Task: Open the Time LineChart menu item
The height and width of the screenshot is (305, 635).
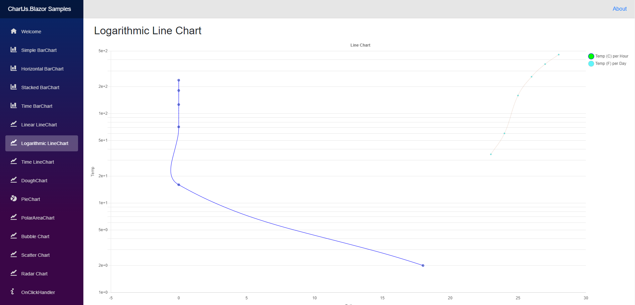Action: click(x=38, y=162)
